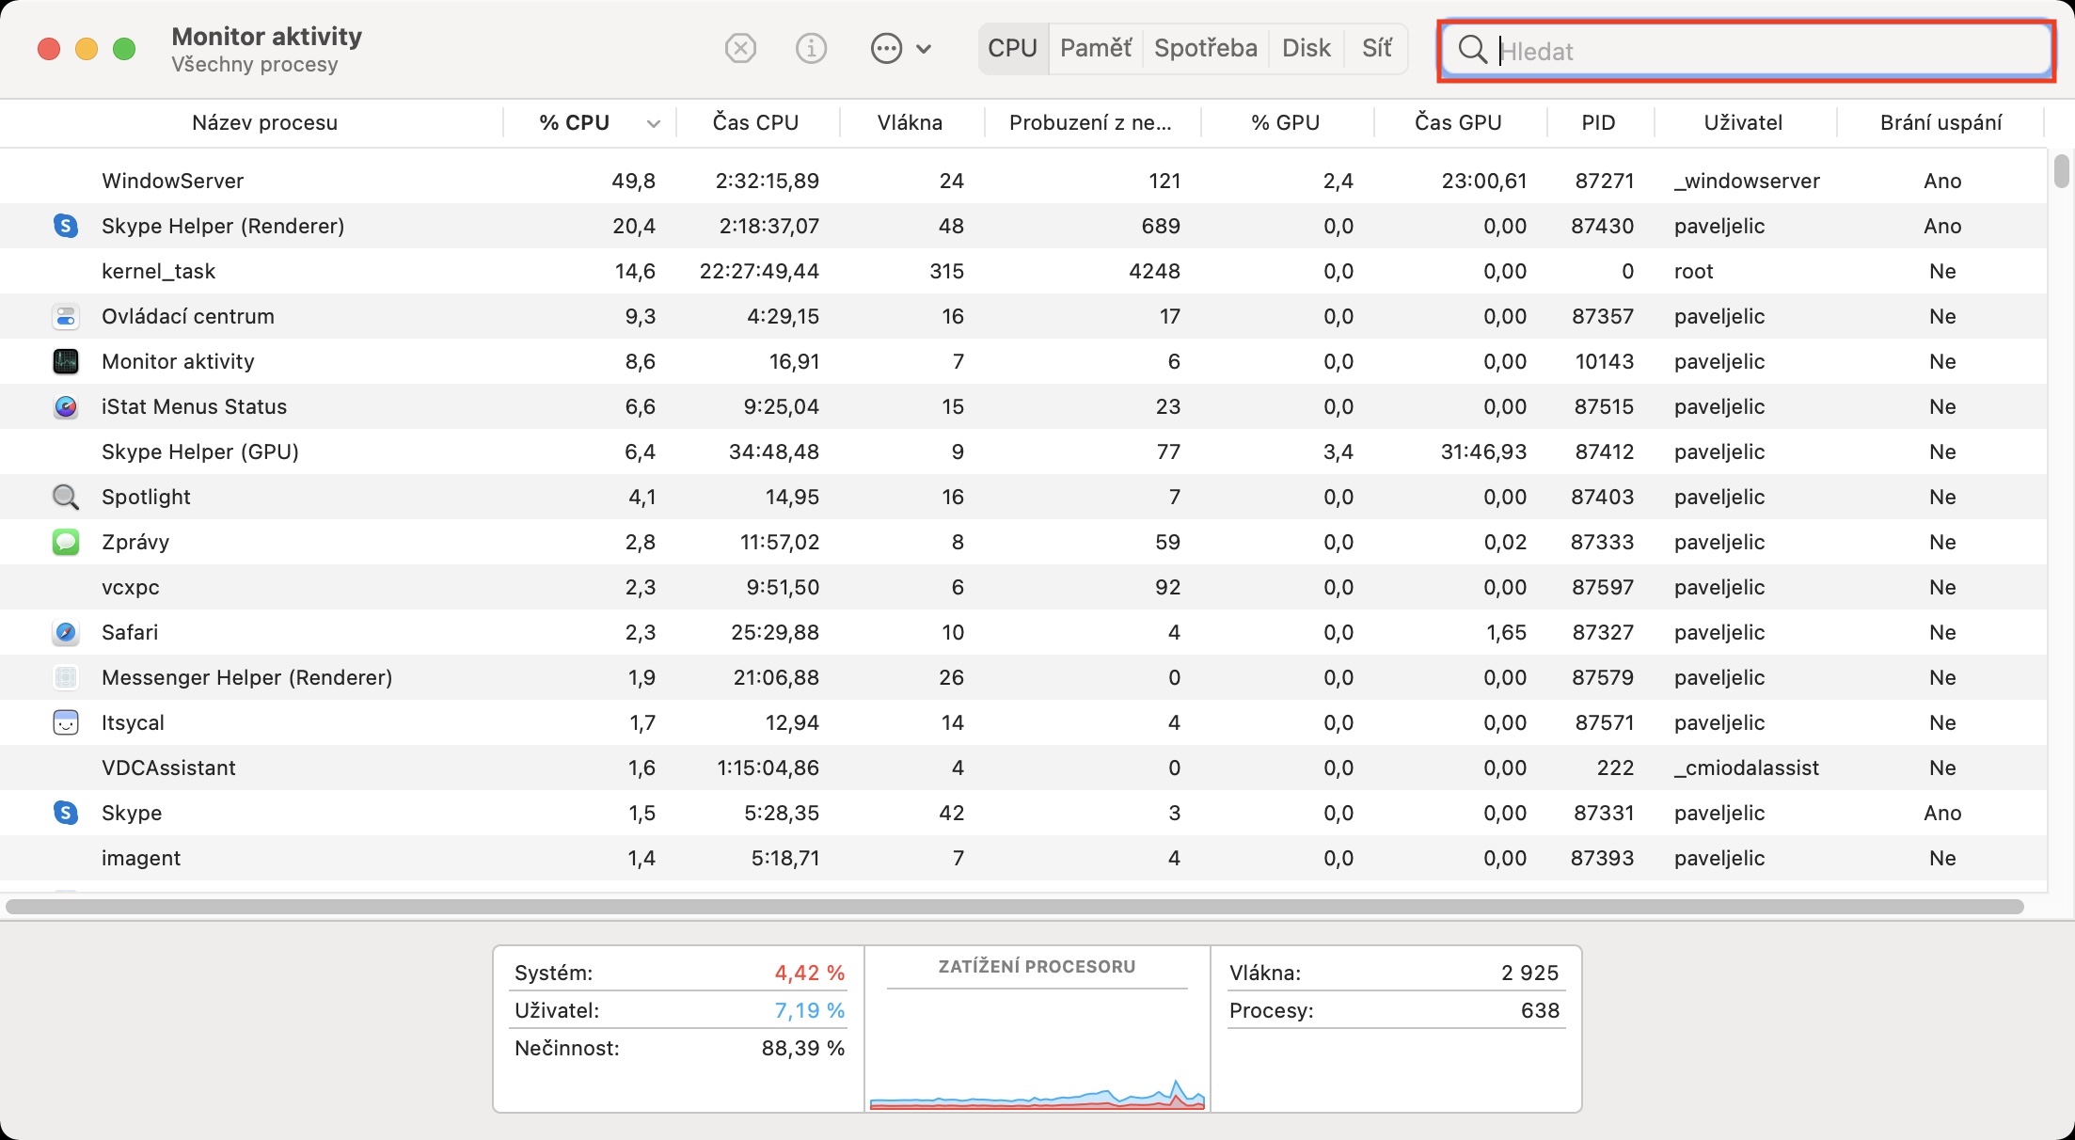Click the ellipsis more-options icon

pos(886,48)
